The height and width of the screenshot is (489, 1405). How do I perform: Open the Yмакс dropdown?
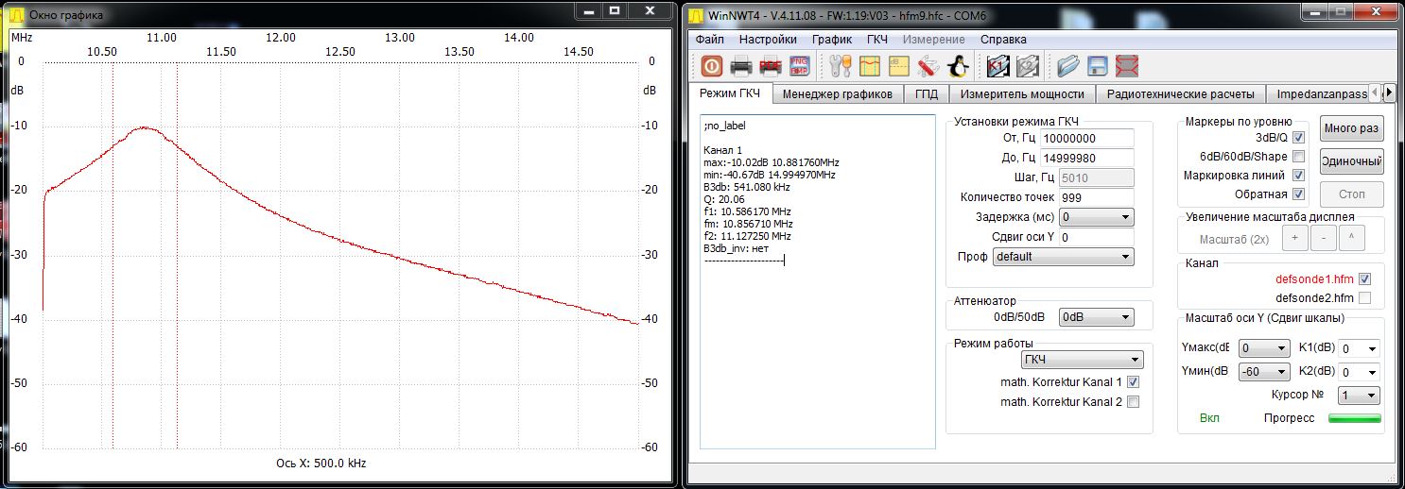pyautogui.click(x=1264, y=348)
